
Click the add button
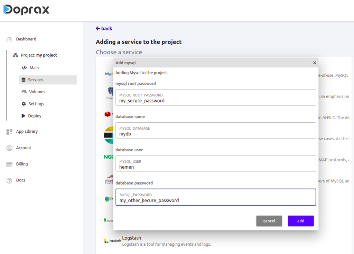click(301, 221)
